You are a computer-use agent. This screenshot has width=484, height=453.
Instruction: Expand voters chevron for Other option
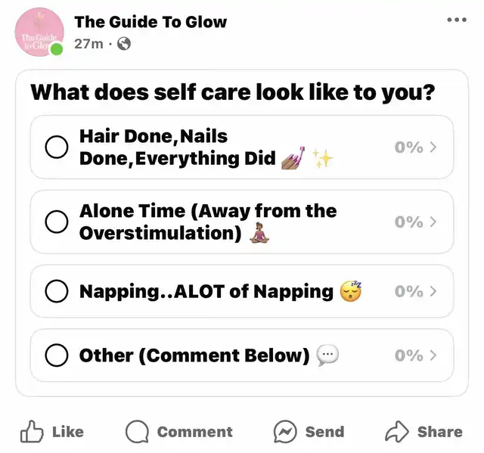[x=433, y=355]
